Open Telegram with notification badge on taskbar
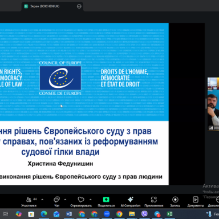This screenshot has width=219, height=219. click(x=157, y=214)
